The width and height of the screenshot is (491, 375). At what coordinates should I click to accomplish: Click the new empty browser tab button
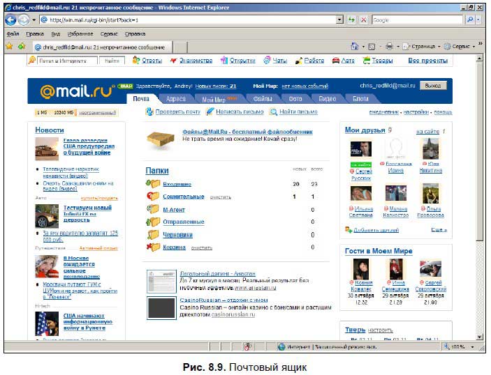180,47
